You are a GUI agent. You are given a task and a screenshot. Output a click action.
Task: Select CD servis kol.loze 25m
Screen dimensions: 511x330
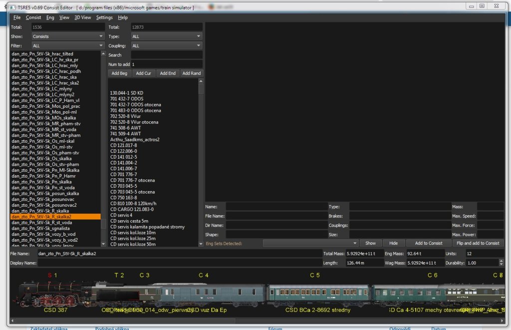[133, 239]
